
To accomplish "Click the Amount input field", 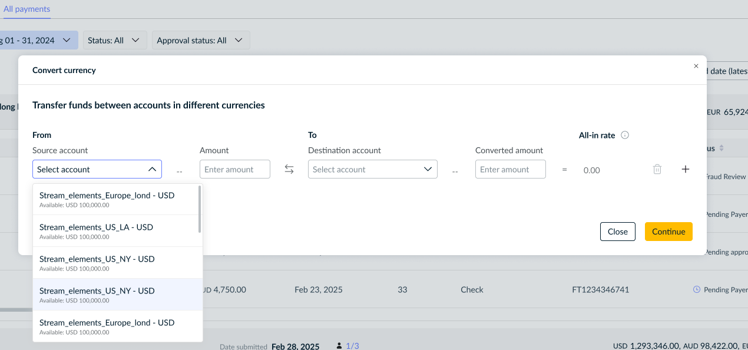I will (235, 169).
